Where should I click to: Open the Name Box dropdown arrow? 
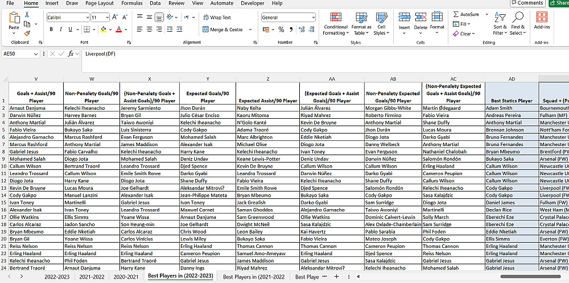click(x=35, y=53)
